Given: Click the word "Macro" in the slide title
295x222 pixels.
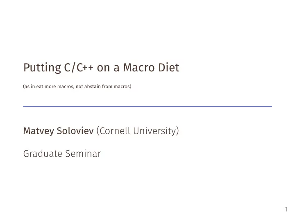Looking at the screenshot, I should [x=139, y=67].
